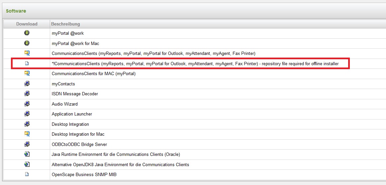The height and width of the screenshot is (185, 386).
Task: Click the 'Audio Wizard' text
Action: point(64,104)
